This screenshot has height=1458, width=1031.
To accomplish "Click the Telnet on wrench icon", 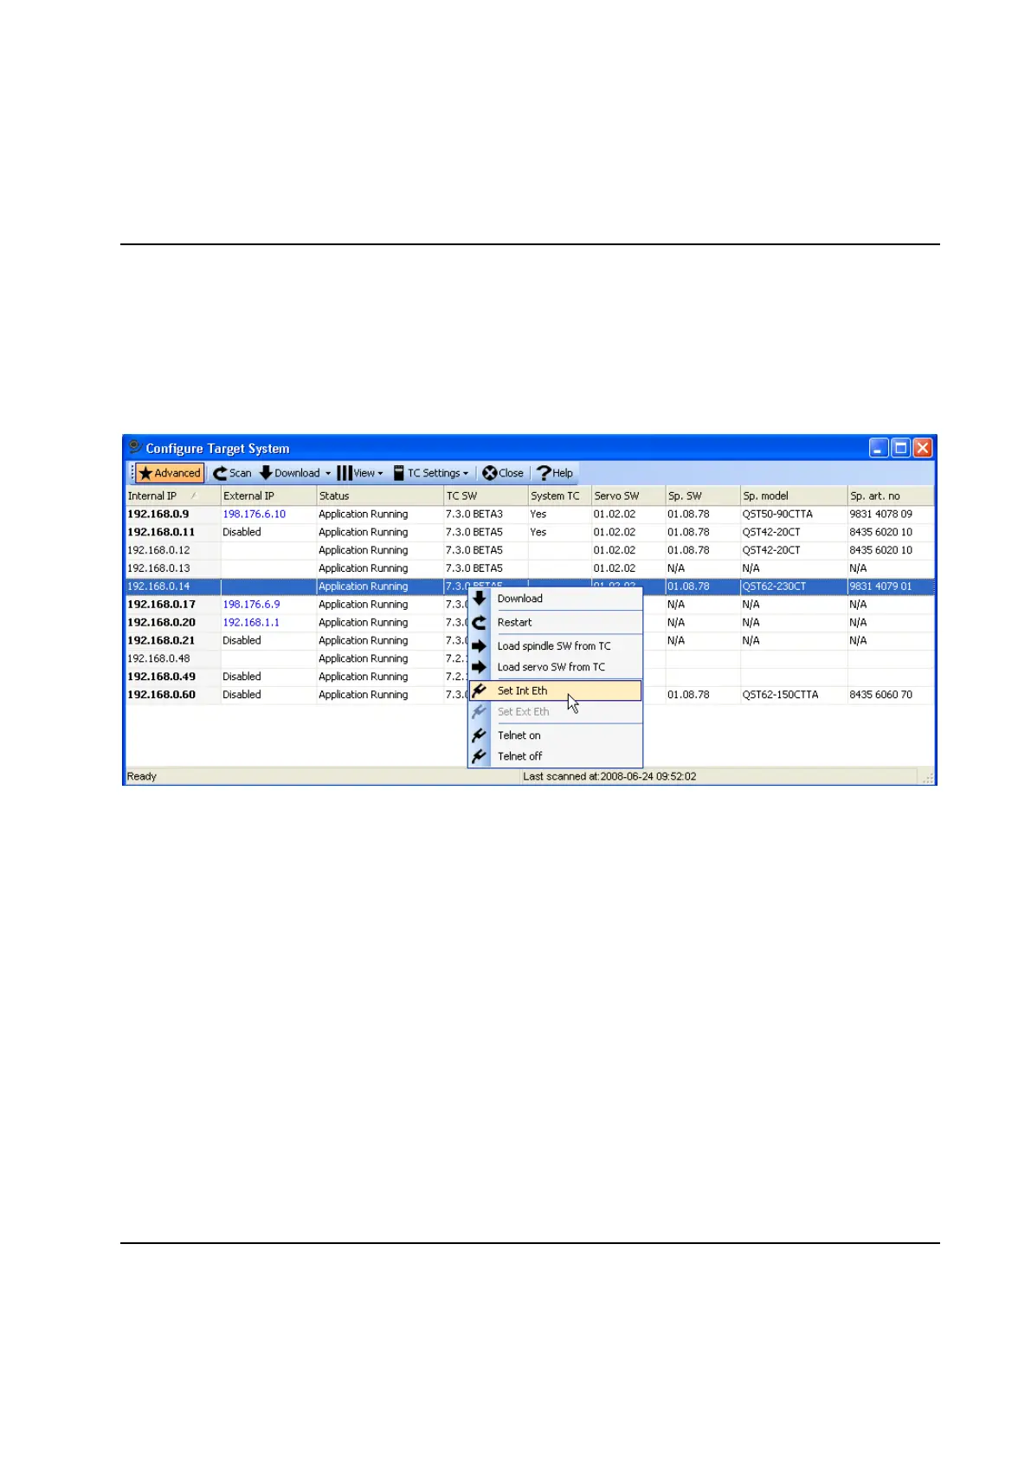I will pos(479,735).
